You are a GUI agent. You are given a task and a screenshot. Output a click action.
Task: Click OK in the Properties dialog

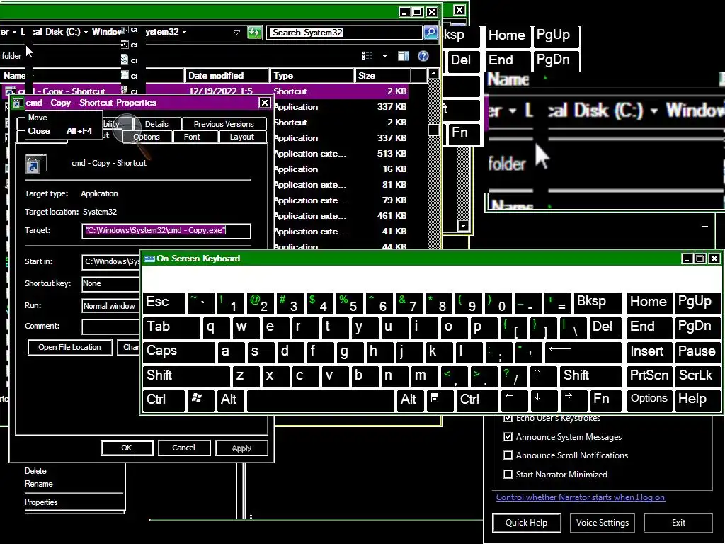click(127, 448)
